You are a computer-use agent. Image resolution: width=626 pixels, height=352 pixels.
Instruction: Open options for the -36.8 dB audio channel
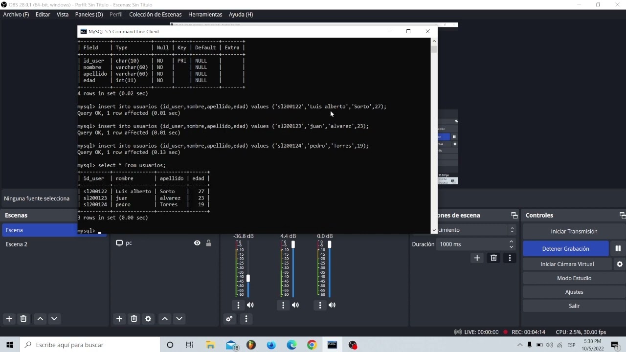click(x=238, y=305)
